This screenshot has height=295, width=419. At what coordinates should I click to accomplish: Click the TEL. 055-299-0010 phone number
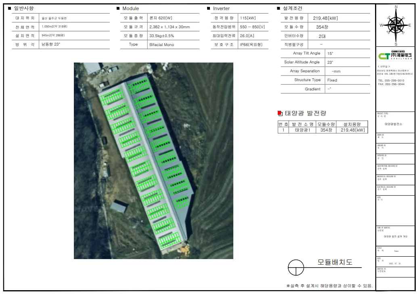pyautogui.click(x=391, y=80)
